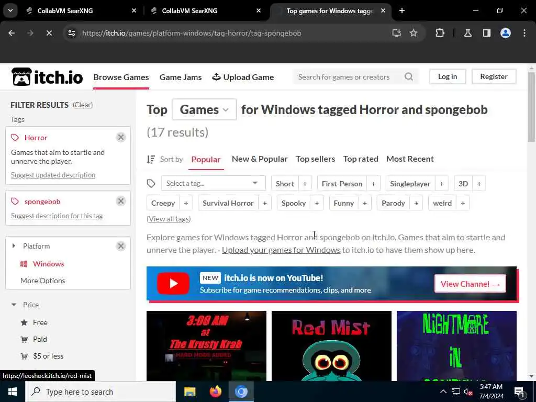536x402 pixels.
Task: Open the Games type dropdown
Action: tap(205, 110)
